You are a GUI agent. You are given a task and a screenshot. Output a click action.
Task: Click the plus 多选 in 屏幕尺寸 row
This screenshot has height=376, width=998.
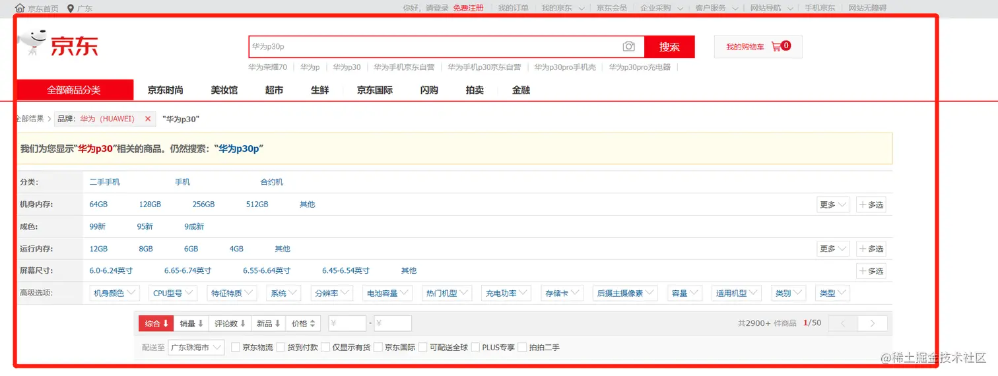point(871,271)
